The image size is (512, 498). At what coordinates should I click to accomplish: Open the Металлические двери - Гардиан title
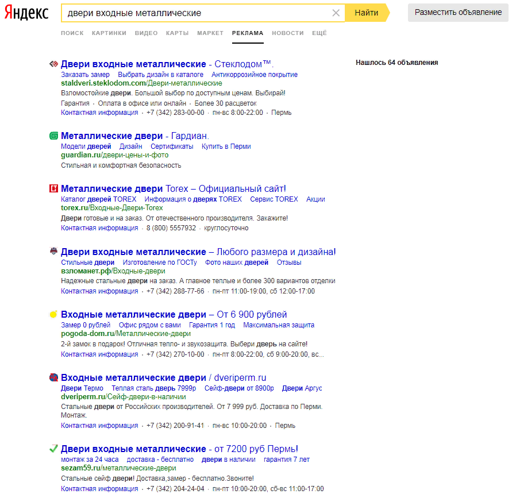pos(134,136)
